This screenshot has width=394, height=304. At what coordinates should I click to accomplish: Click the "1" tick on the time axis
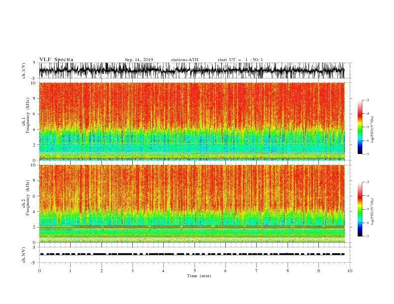coord(70,271)
